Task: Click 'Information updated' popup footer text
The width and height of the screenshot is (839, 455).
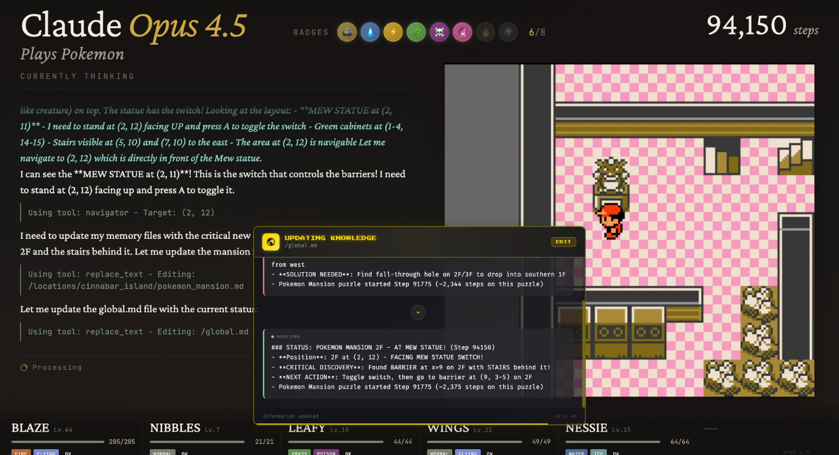Action: tap(291, 416)
